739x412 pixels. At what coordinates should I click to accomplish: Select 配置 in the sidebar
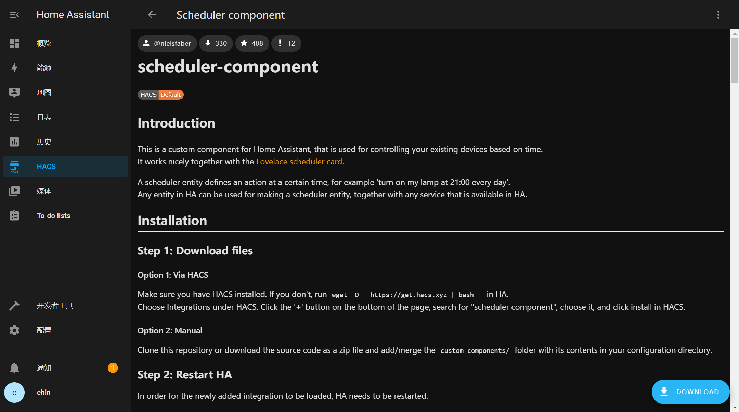tap(66, 330)
